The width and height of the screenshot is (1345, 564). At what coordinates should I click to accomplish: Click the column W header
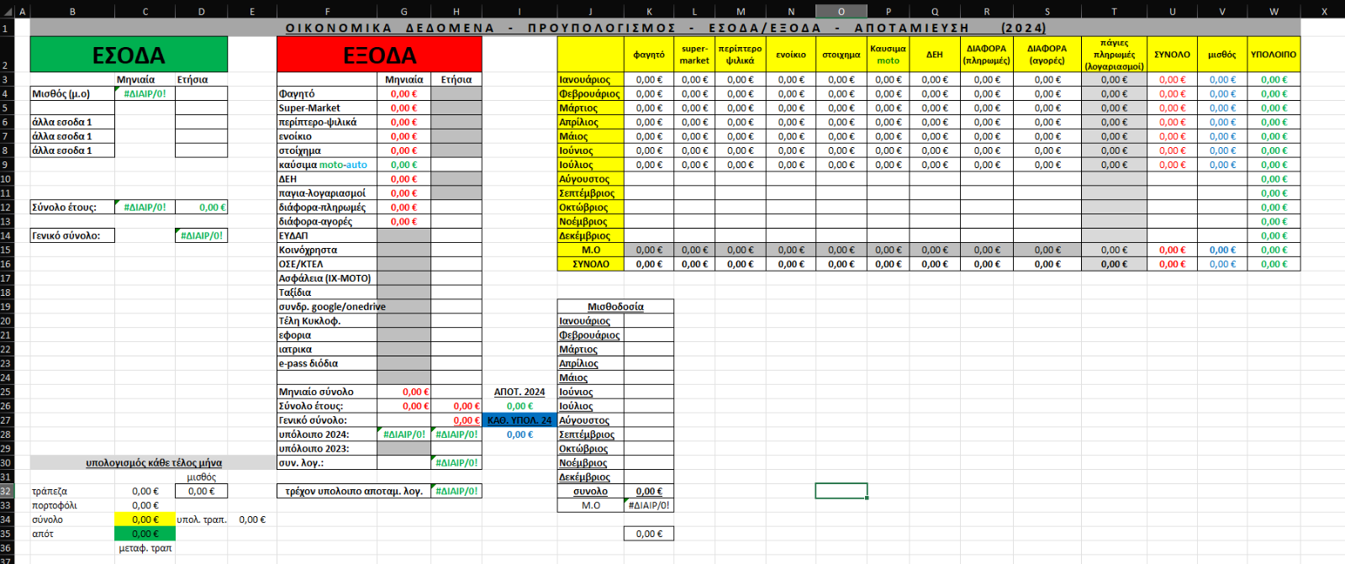1274,12
